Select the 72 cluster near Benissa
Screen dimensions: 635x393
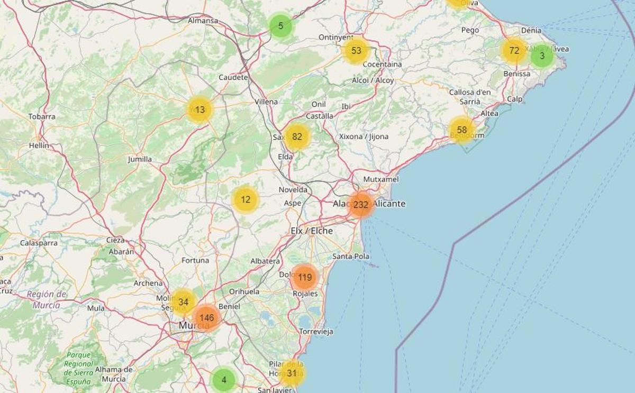pos(513,51)
